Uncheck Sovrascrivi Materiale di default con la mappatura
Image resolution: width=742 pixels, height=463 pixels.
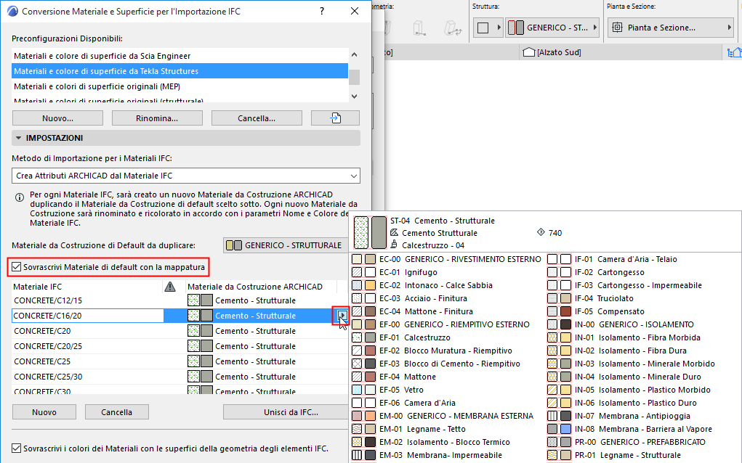tap(16, 267)
